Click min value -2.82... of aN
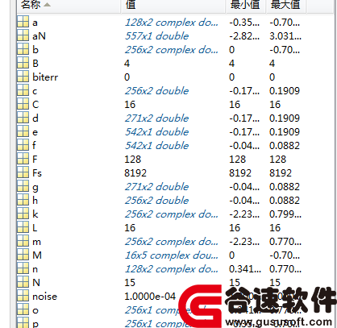The height and width of the screenshot is (328, 337). click(x=244, y=36)
